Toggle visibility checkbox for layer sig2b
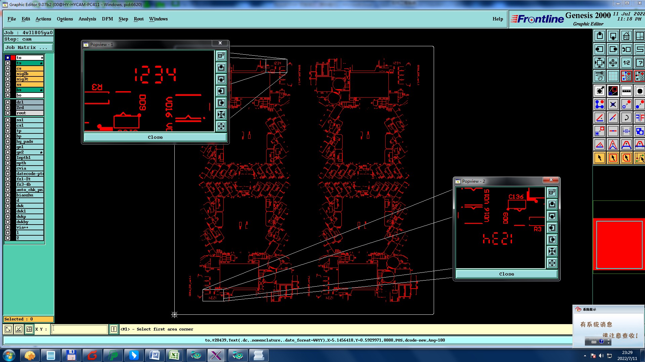This screenshot has width=645, height=362. point(8,74)
